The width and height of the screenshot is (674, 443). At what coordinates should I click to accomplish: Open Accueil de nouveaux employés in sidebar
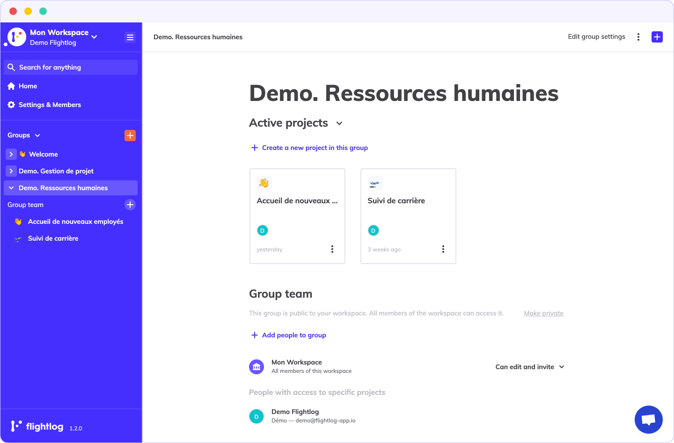(x=76, y=221)
